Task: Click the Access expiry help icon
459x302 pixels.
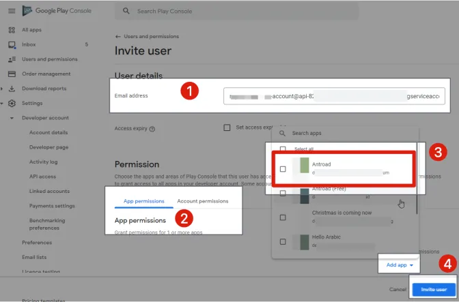Action: (152, 129)
